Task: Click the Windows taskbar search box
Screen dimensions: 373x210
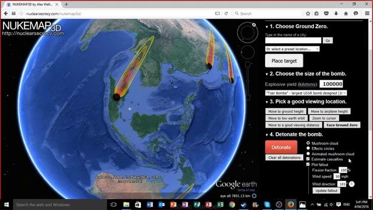Action: [x=59, y=205]
